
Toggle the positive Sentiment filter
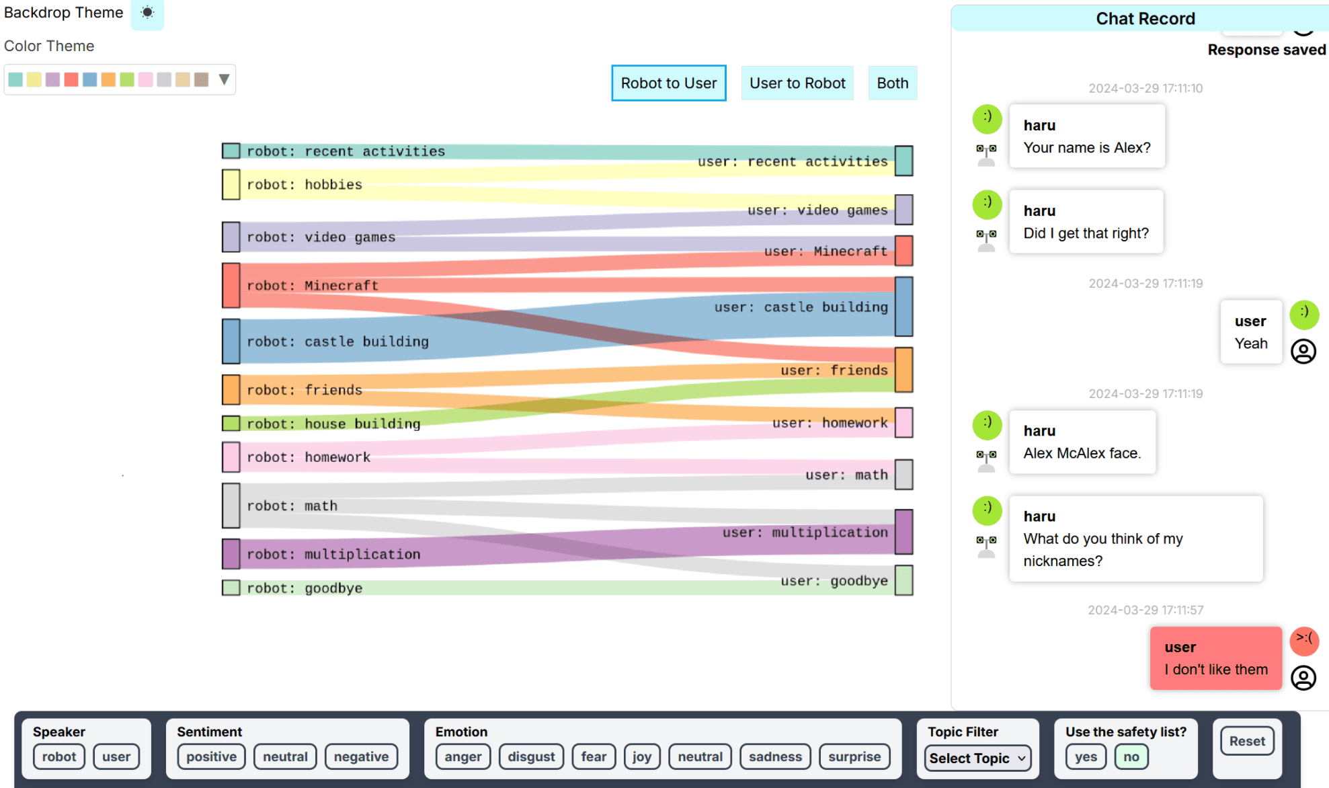[211, 756]
